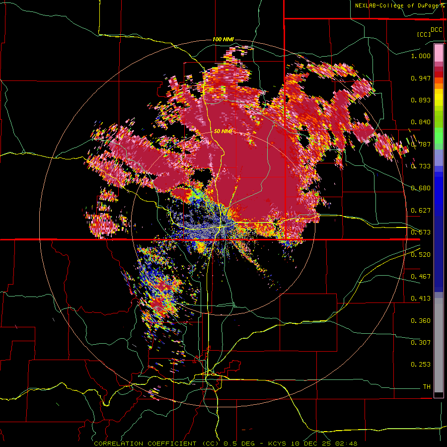Click the 0.627 color scale value

(421, 211)
